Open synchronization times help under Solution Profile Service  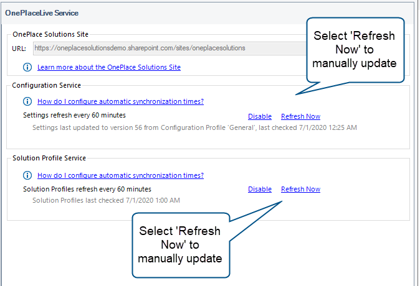120,175
